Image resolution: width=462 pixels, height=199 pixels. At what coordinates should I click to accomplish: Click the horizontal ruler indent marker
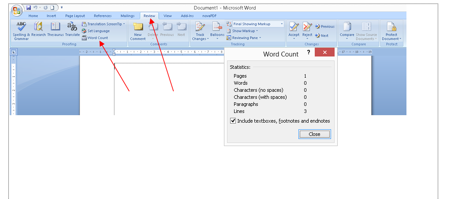(x=114, y=52)
